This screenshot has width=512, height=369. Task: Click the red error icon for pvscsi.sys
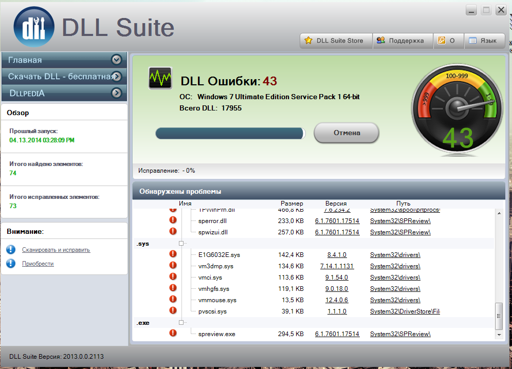point(173,310)
